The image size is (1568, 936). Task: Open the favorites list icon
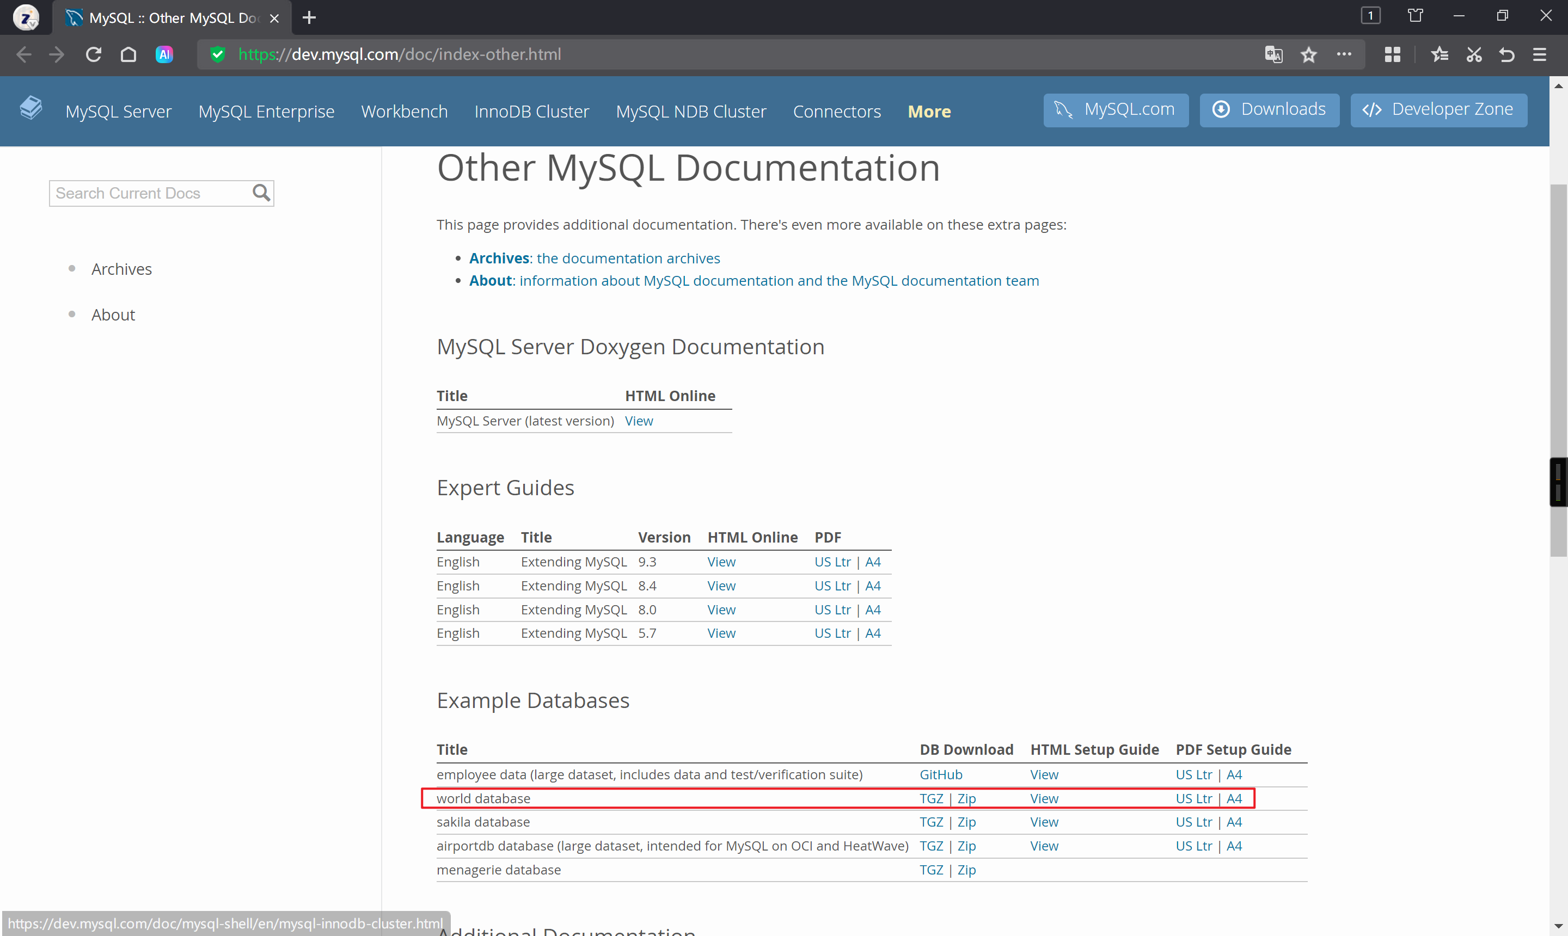click(x=1440, y=54)
